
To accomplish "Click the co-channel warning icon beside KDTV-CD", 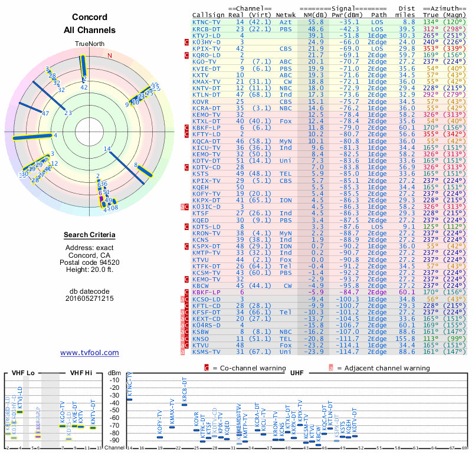I will click(x=186, y=168).
